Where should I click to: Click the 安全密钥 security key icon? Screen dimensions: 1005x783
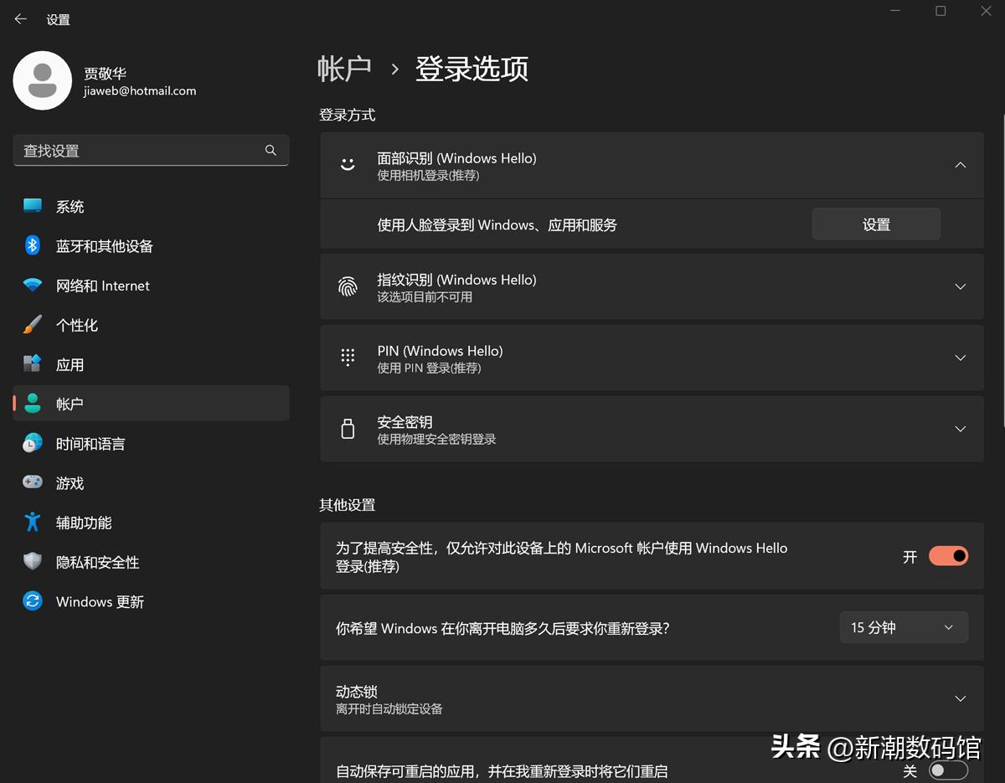tap(348, 429)
